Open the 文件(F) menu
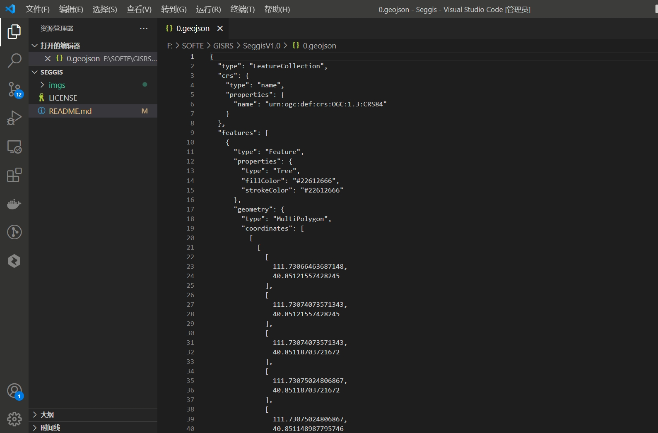 (38, 9)
